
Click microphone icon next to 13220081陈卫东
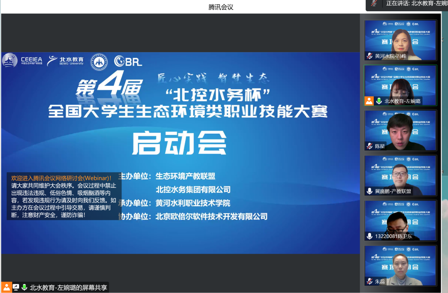[x=370, y=236]
